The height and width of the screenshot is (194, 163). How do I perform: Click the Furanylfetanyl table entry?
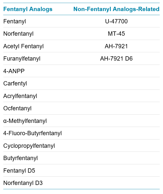point(22,59)
